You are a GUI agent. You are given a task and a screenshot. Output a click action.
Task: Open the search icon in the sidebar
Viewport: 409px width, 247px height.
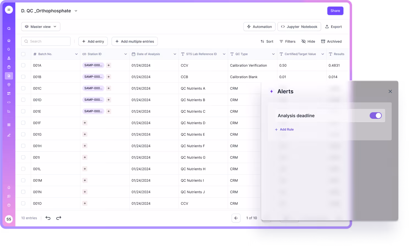point(9,28)
